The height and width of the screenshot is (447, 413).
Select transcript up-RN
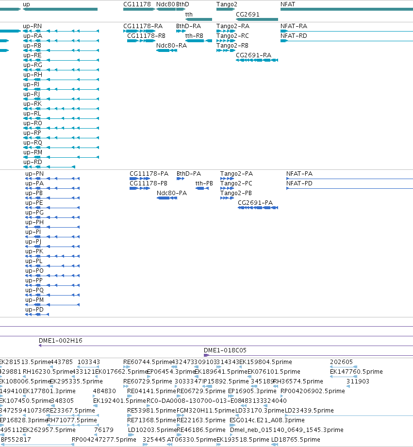(x=61, y=31)
